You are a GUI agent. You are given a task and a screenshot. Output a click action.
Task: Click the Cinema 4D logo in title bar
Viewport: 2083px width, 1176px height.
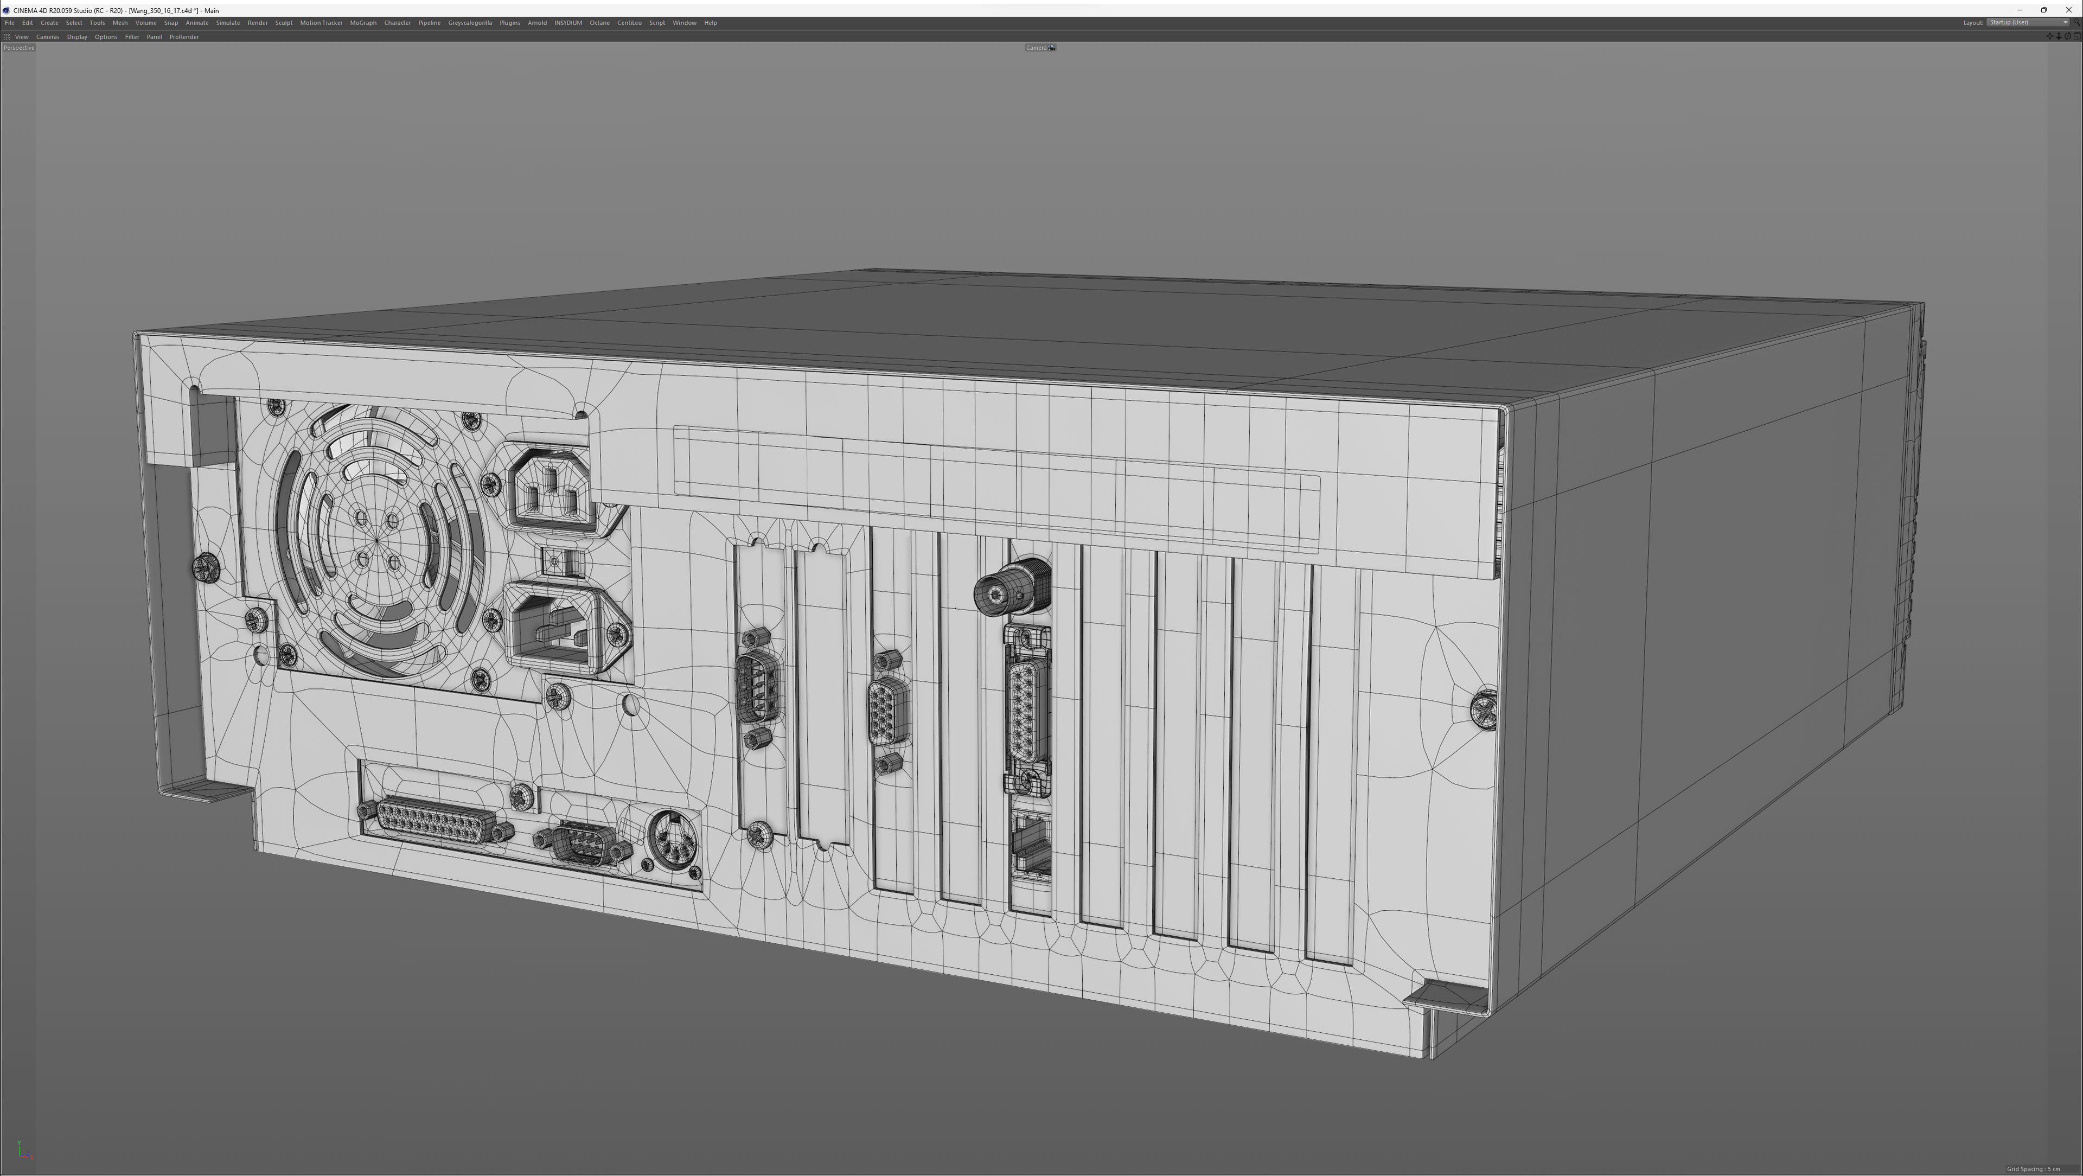click(x=7, y=10)
